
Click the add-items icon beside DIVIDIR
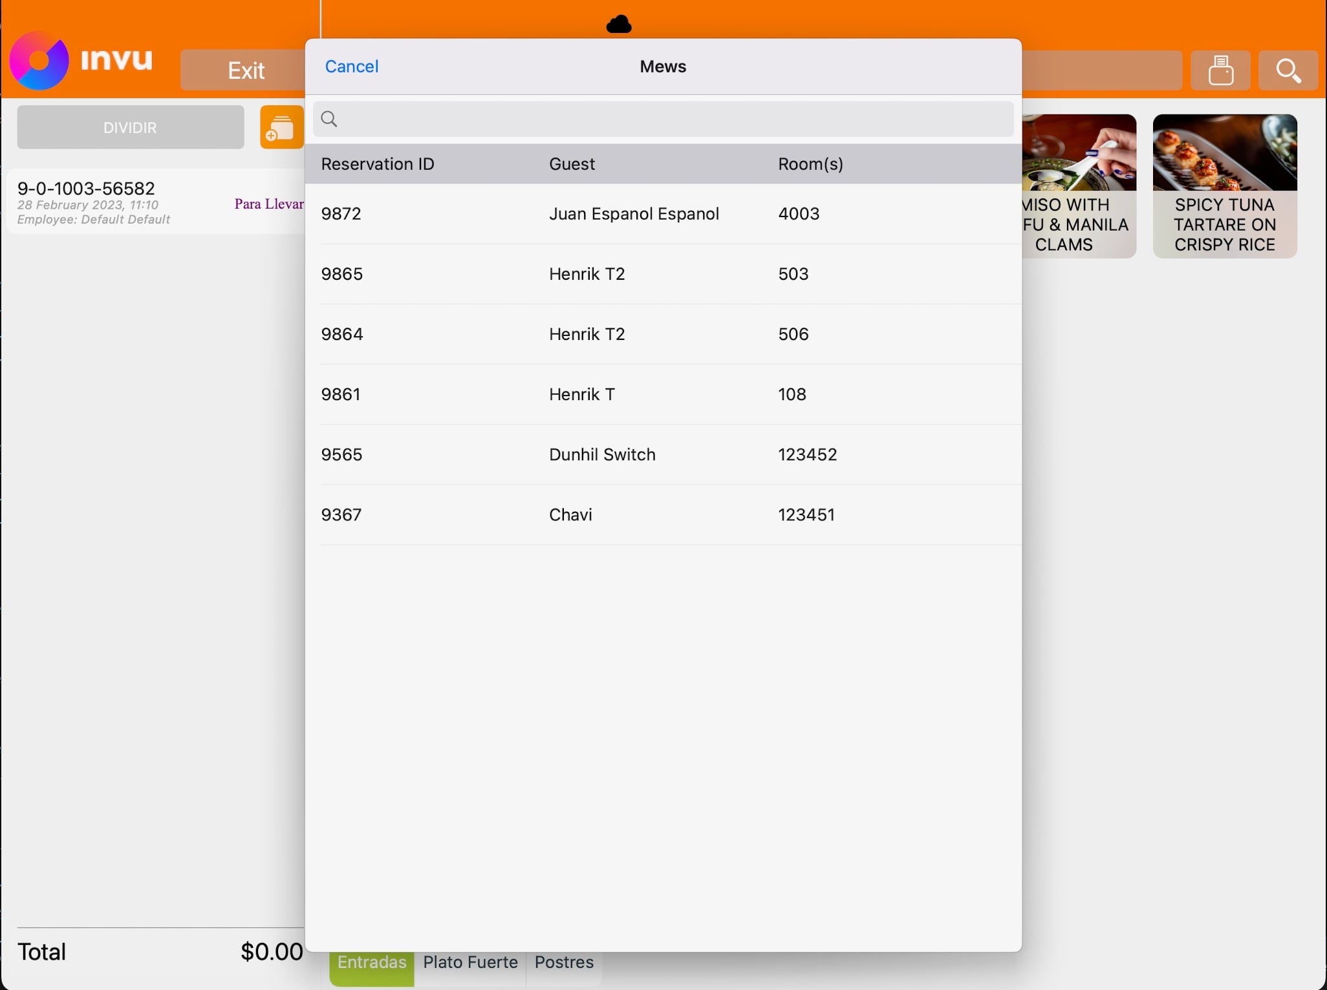coord(281,127)
